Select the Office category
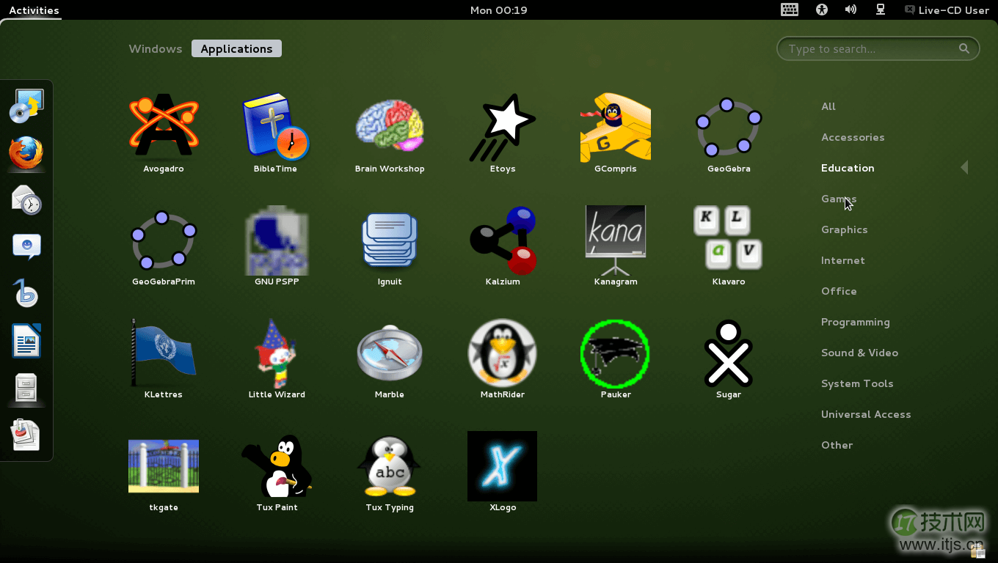 pos(839,291)
